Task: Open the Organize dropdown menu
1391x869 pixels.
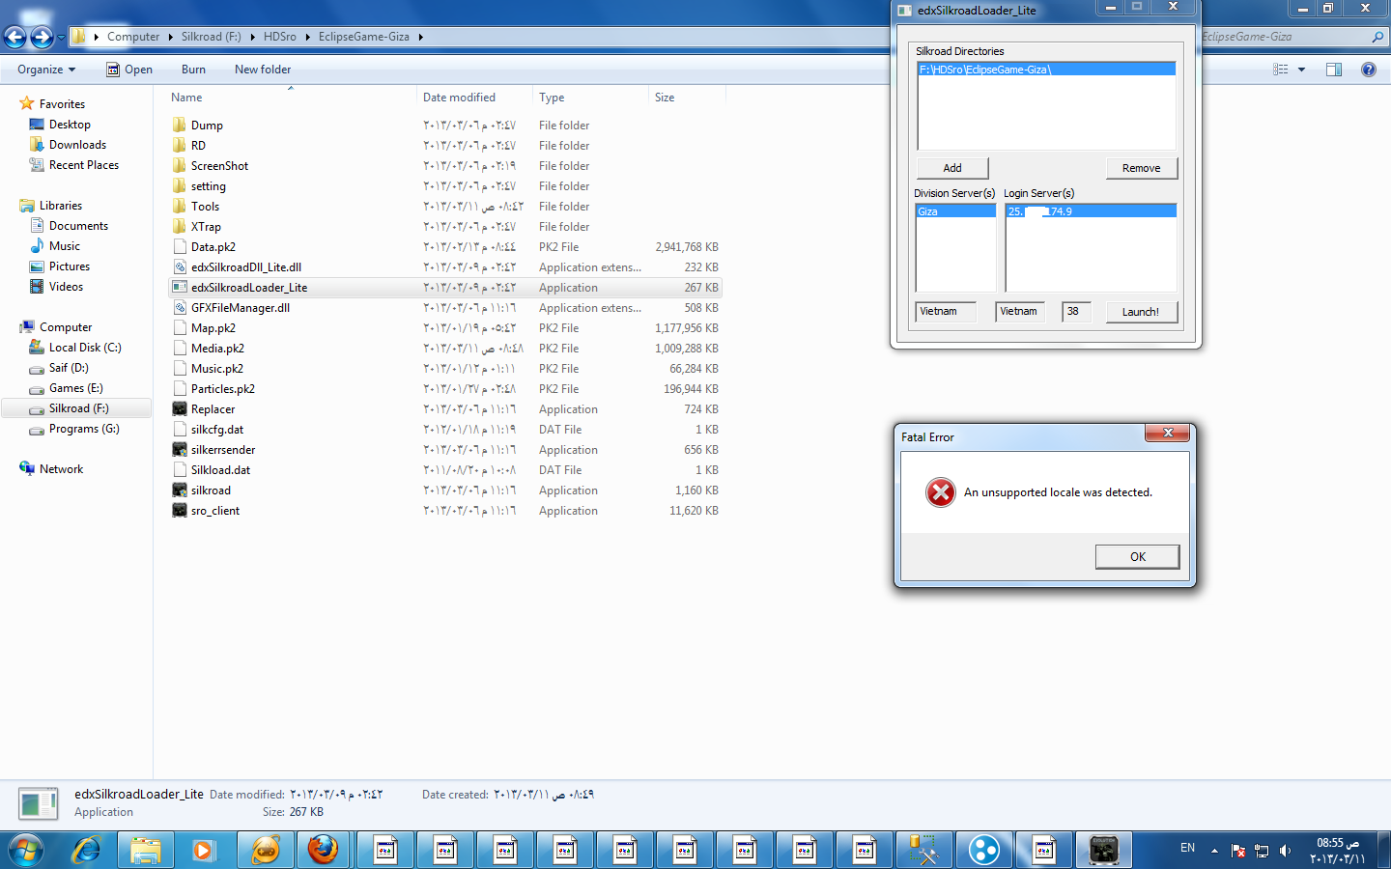Action: click(46, 70)
